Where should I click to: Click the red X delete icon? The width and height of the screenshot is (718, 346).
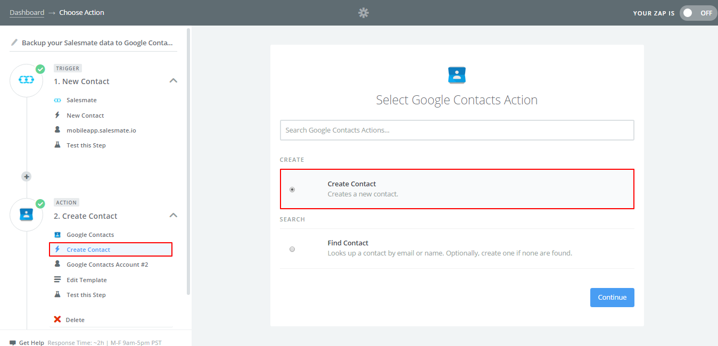tap(57, 319)
